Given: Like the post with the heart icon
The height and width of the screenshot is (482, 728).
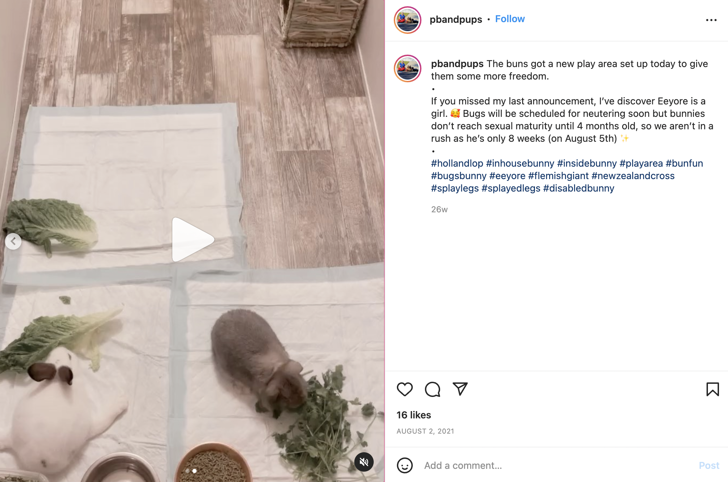Looking at the screenshot, I should coord(404,389).
